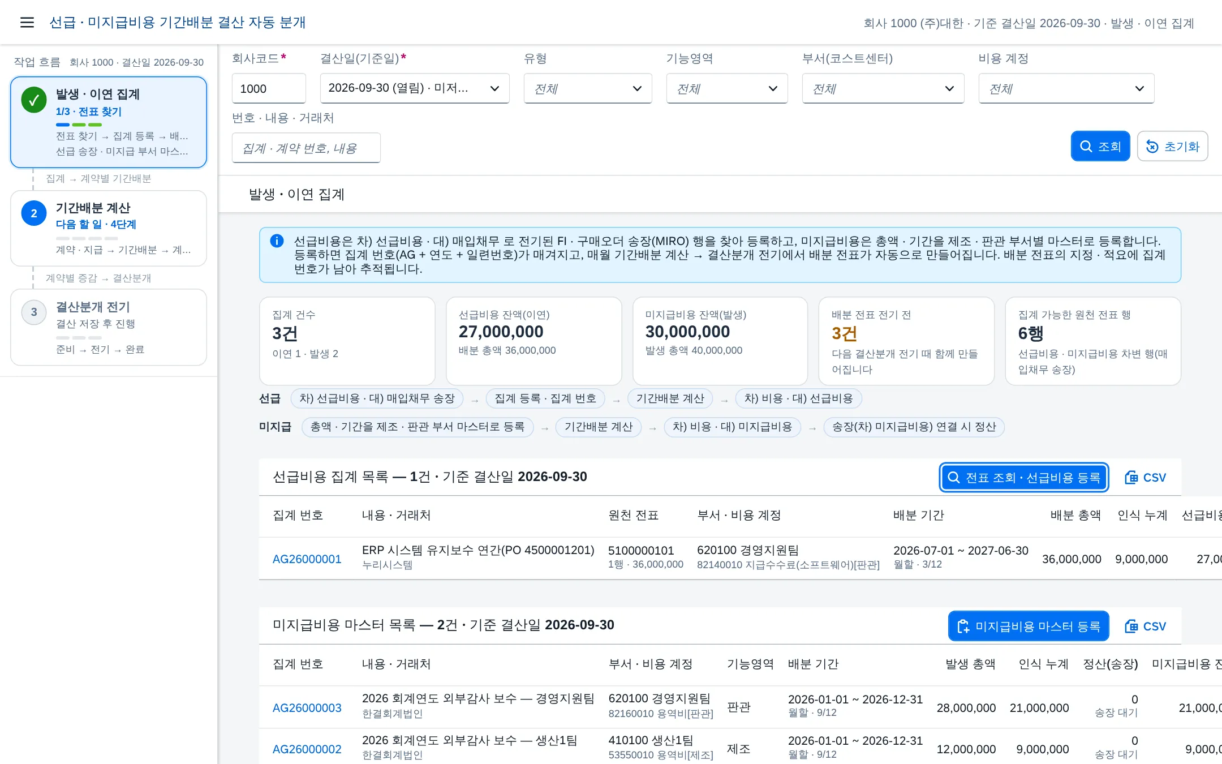Open the 비용 계정 dropdown
The width and height of the screenshot is (1222, 764).
tap(1066, 88)
